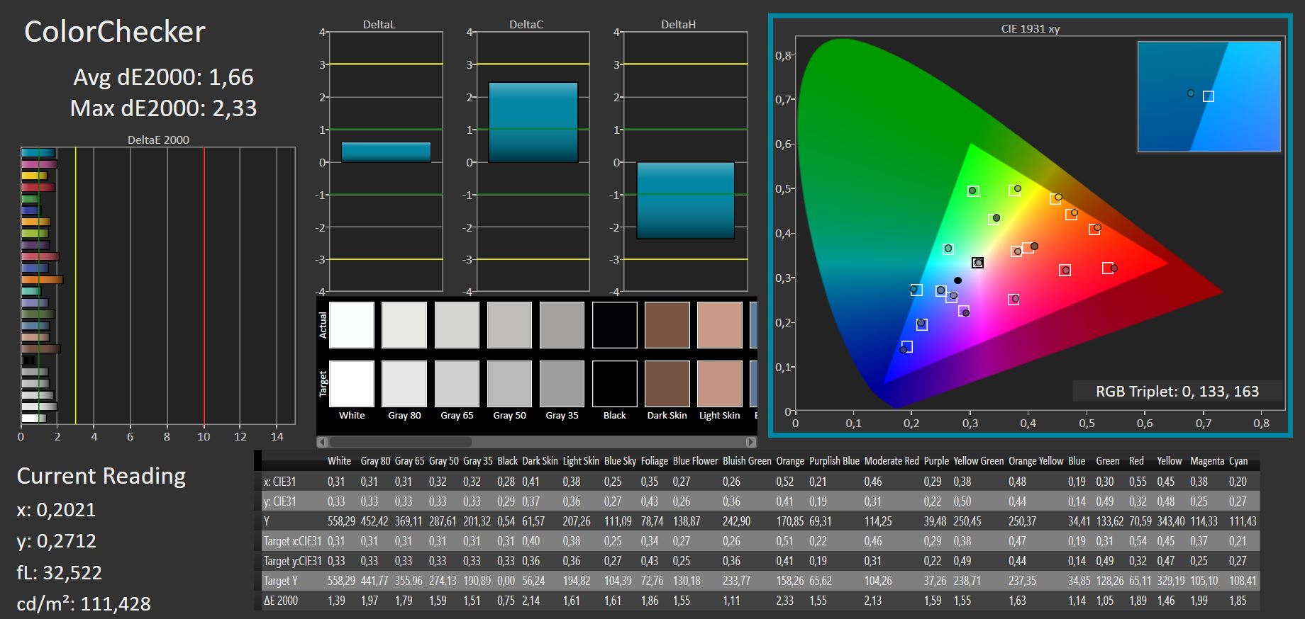The height and width of the screenshot is (619, 1305).
Task: Click the right arrow of the swatch scrollbar
Action: tap(751, 442)
